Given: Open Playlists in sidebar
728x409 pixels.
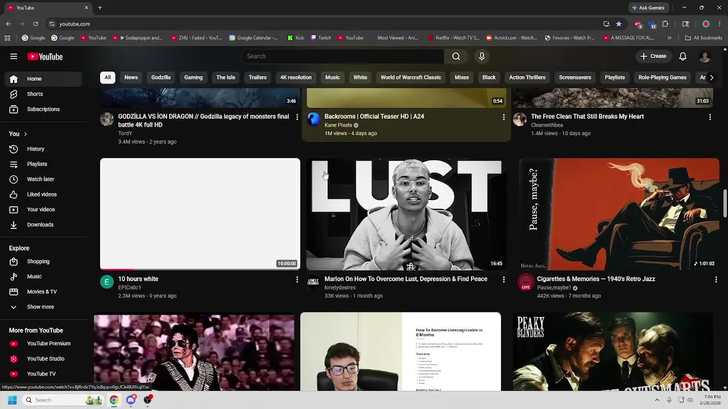Looking at the screenshot, I should [43, 164].
